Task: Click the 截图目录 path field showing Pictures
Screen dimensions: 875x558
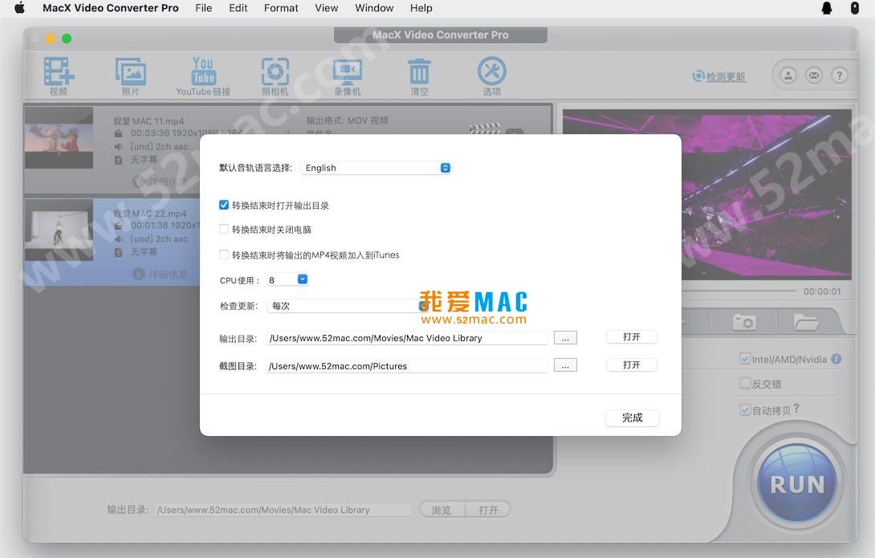Action: [x=407, y=366]
